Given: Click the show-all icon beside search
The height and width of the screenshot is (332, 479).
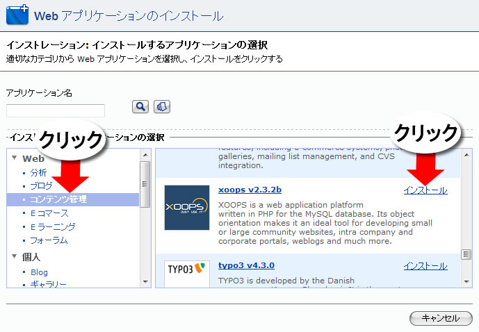Looking at the screenshot, I should tap(162, 106).
